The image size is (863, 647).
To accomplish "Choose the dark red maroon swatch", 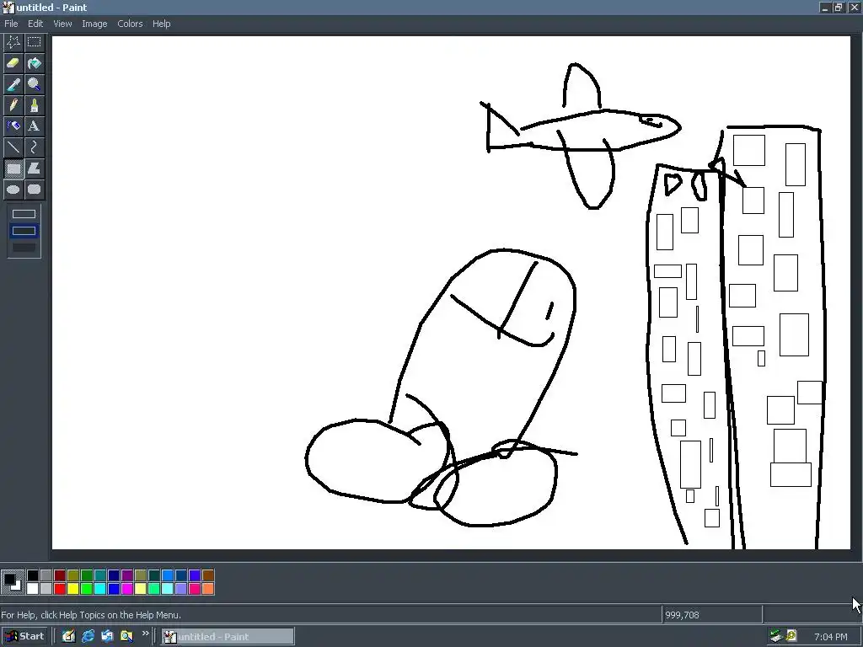I will (60, 575).
